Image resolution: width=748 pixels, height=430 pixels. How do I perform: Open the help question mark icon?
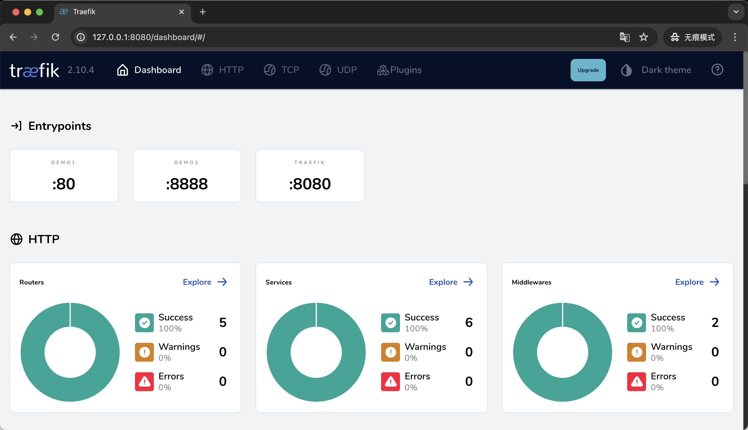point(717,70)
